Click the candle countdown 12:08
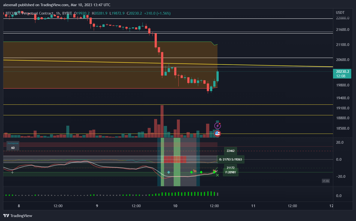356x221 pixels. (340, 76)
